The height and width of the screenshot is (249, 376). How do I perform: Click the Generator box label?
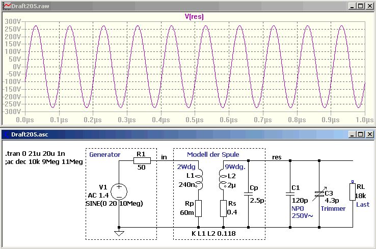pyautogui.click(x=104, y=155)
